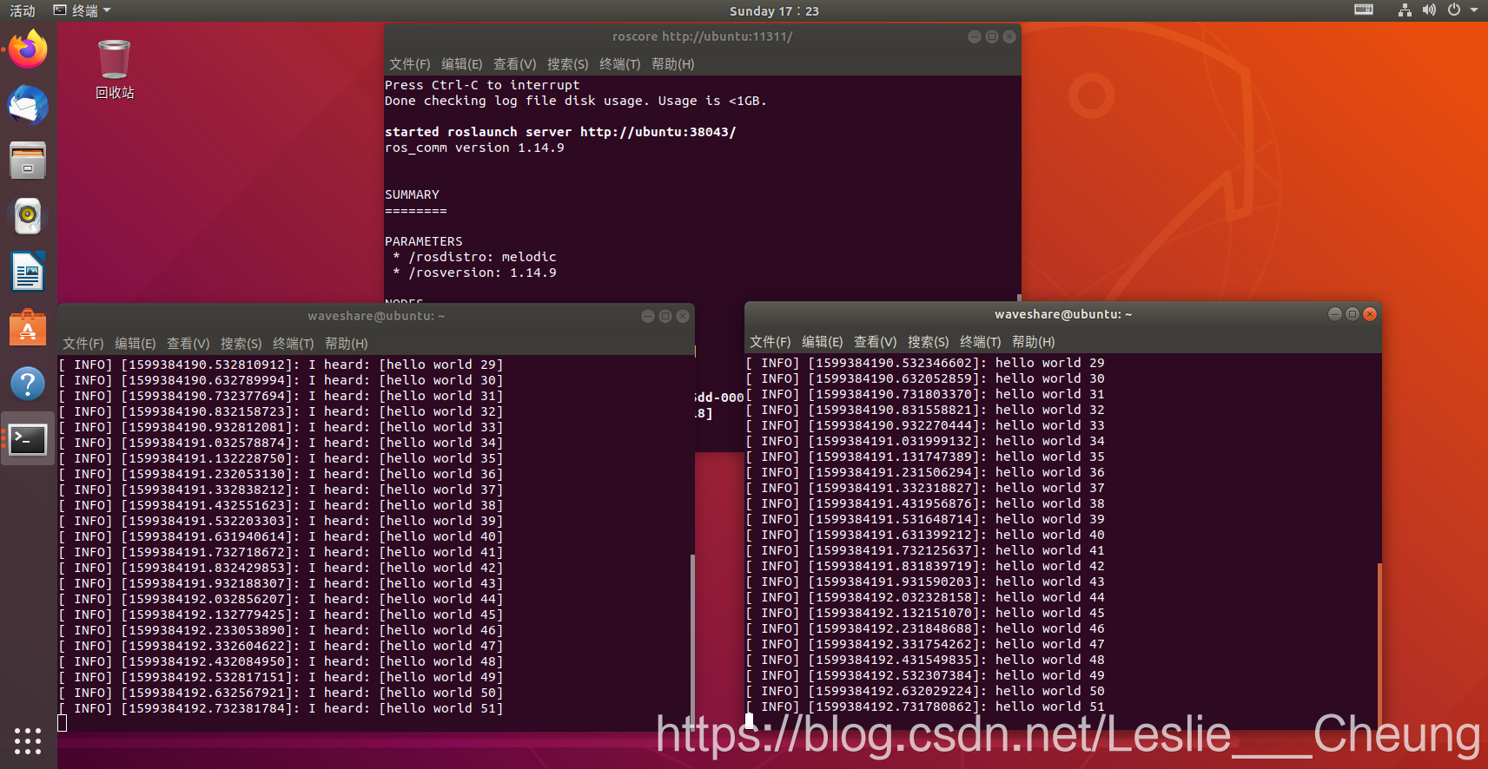Open Rhythmbox music player icon
1488x769 pixels.
point(28,216)
